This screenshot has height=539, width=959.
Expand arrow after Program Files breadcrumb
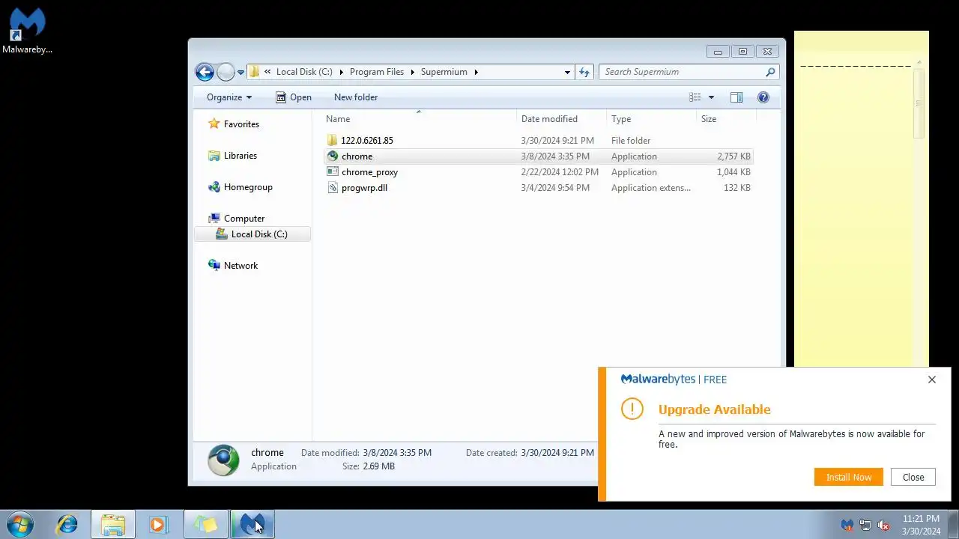point(413,72)
